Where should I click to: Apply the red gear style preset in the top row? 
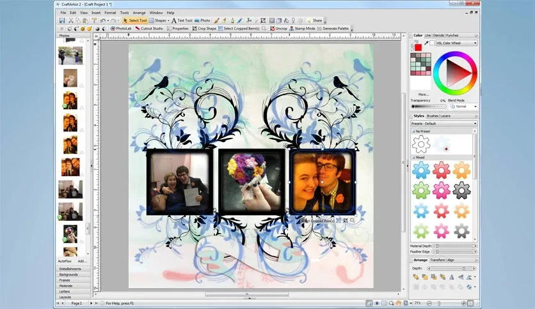[441, 170]
